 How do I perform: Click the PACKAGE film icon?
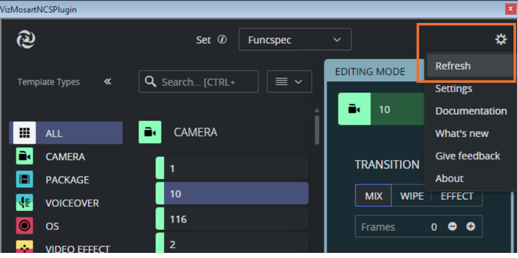point(24,180)
